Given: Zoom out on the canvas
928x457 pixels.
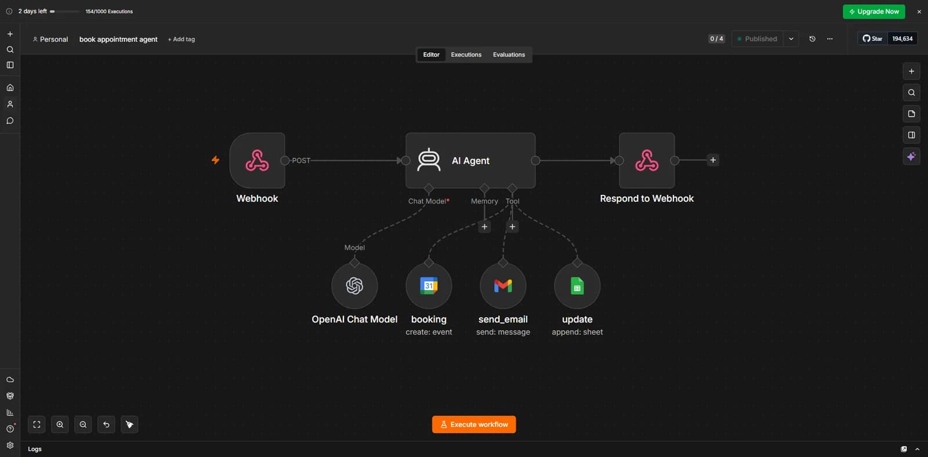Looking at the screenshot, I should (83, 425).
